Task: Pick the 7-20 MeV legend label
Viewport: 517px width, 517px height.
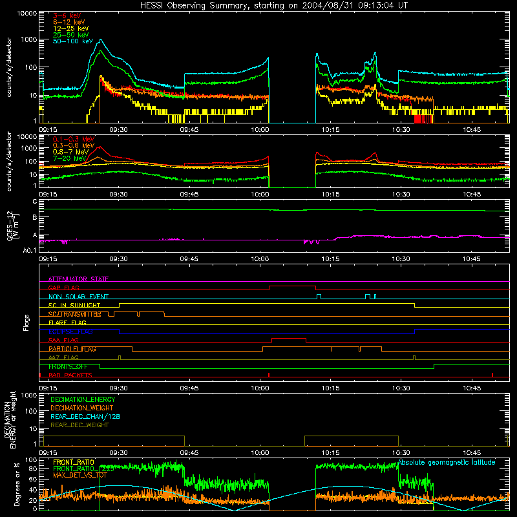Action: [69, 158]
